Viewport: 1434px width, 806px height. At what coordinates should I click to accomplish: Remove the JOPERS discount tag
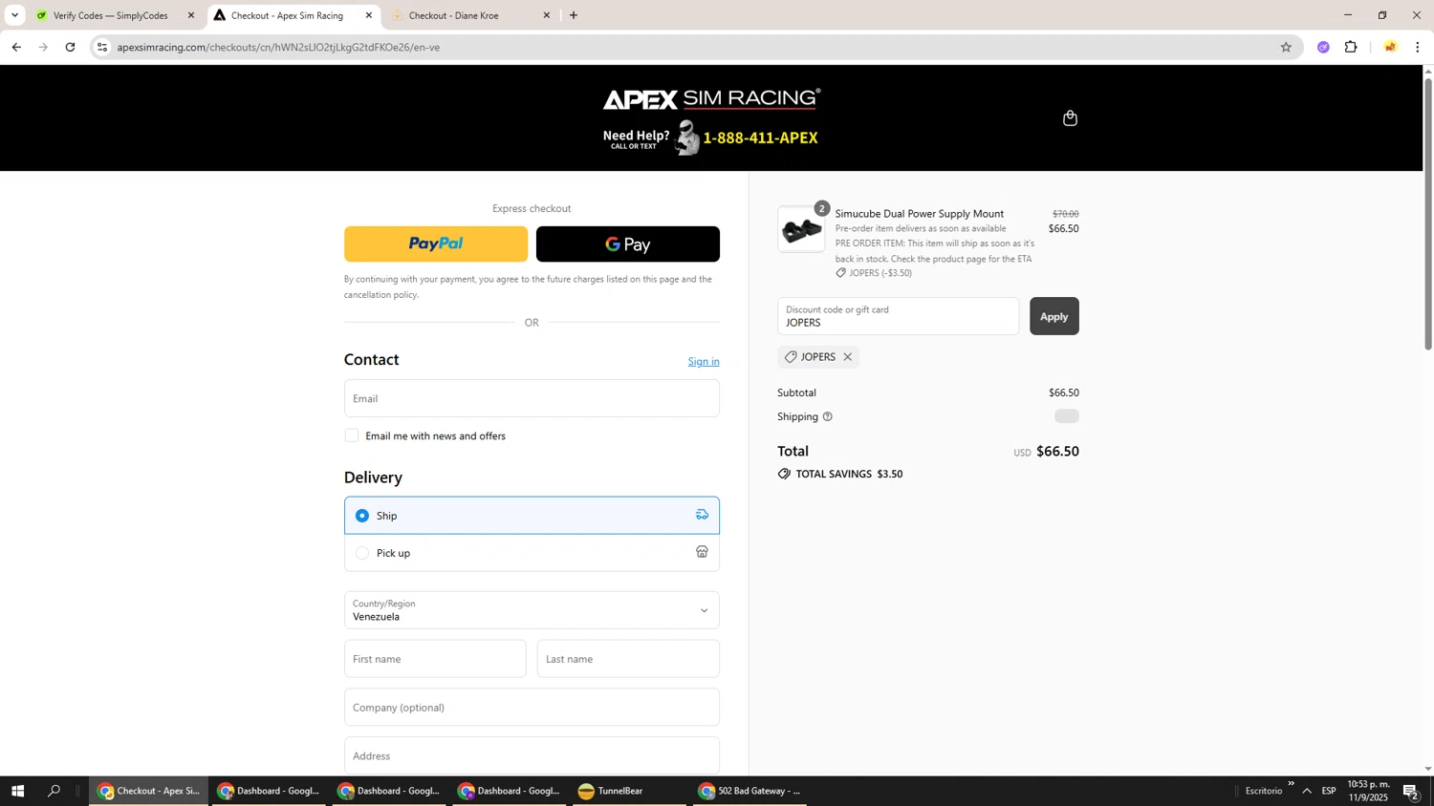point(847,357)
